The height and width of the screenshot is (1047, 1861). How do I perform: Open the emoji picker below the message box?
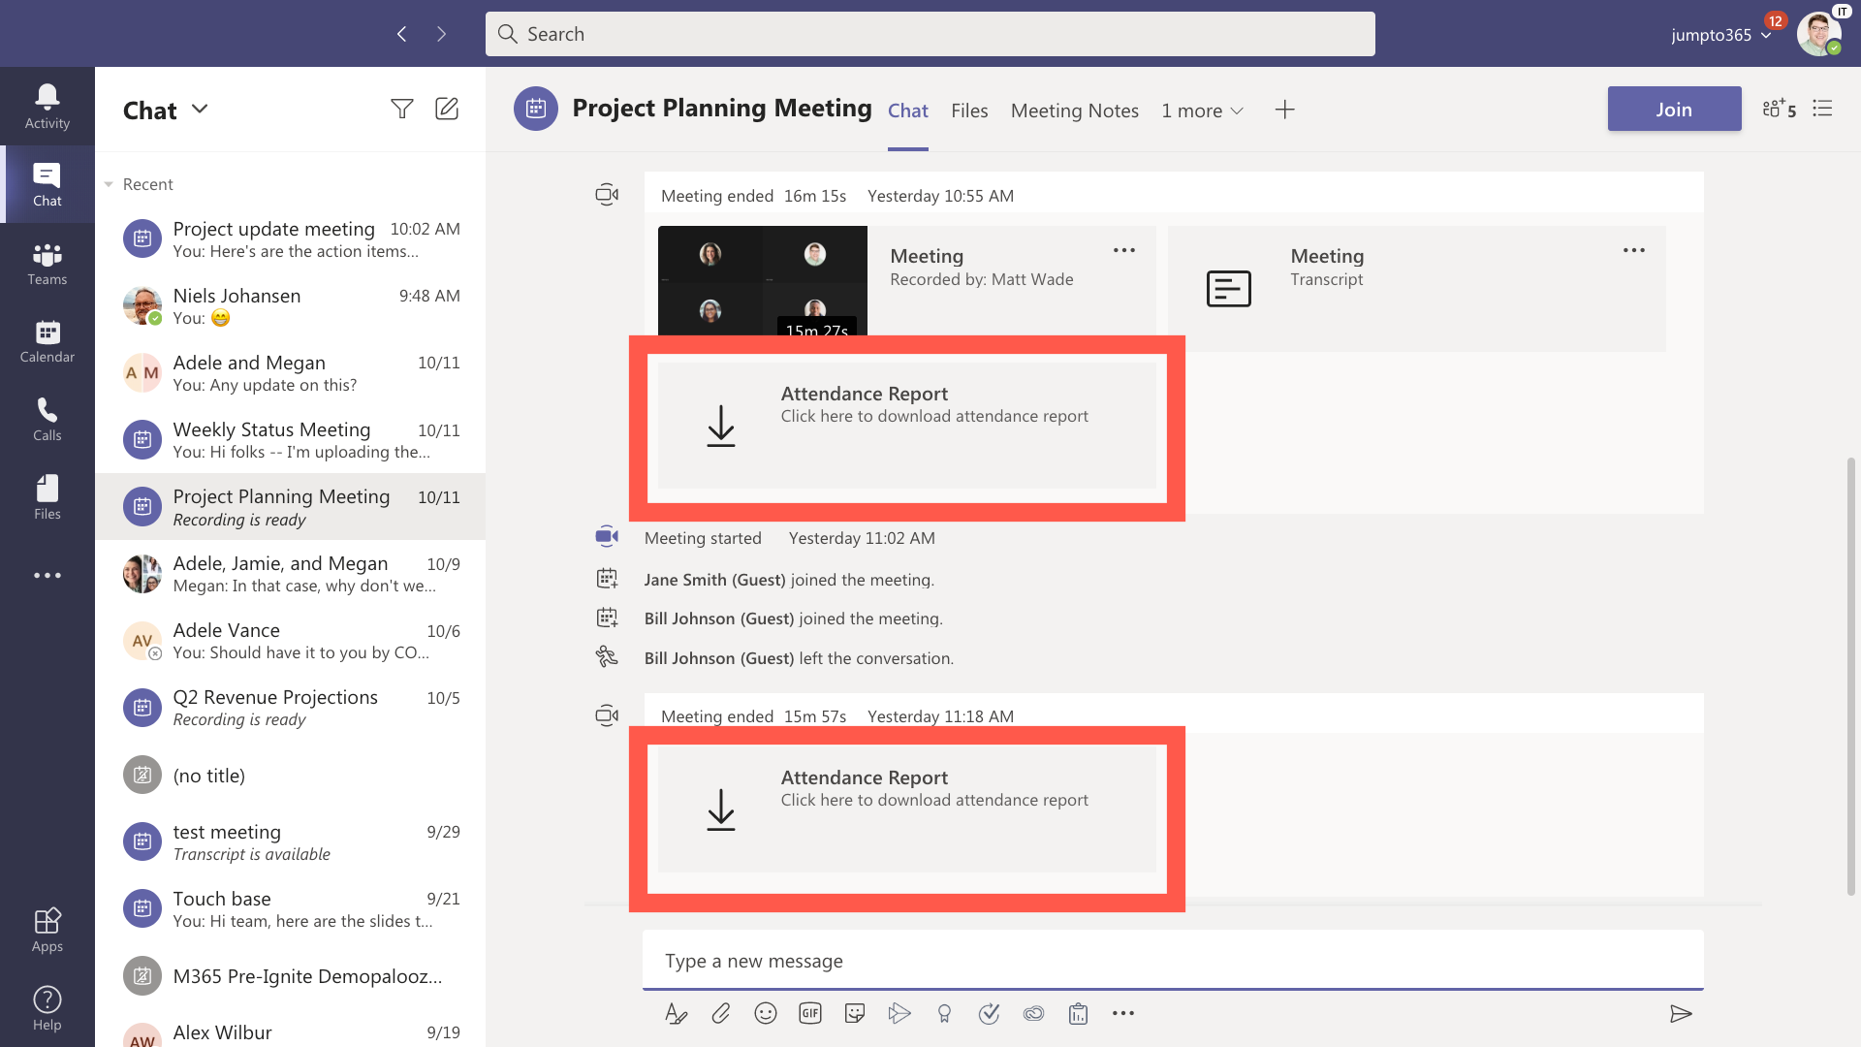766,1012
